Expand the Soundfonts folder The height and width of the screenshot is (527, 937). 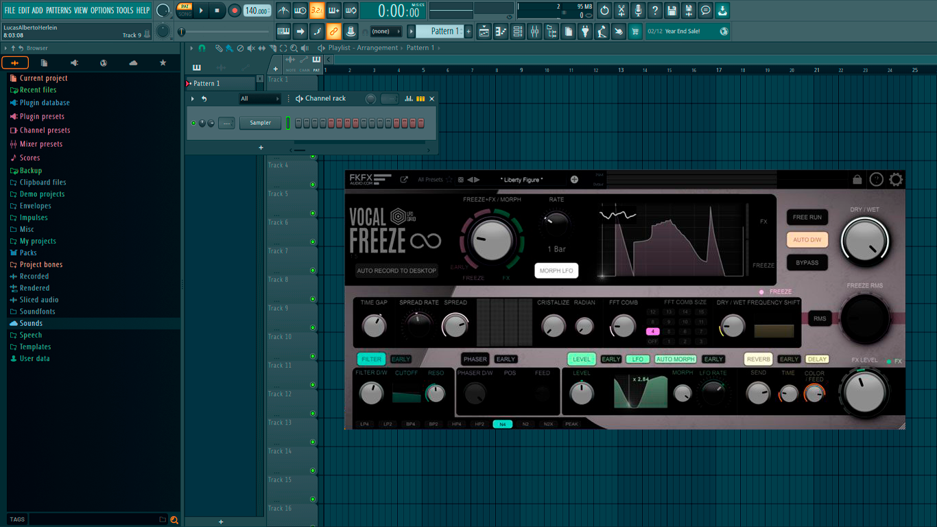tap(37, 312)
